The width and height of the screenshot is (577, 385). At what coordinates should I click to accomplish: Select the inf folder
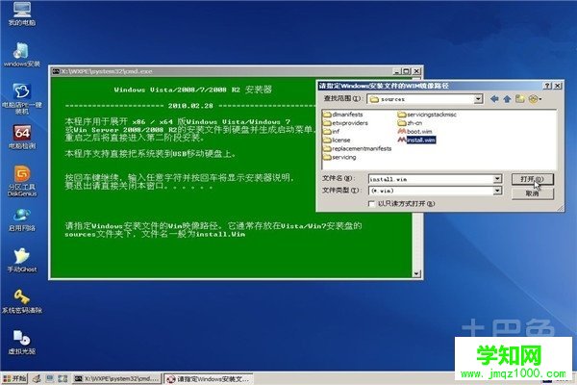(x=331, y=131)
